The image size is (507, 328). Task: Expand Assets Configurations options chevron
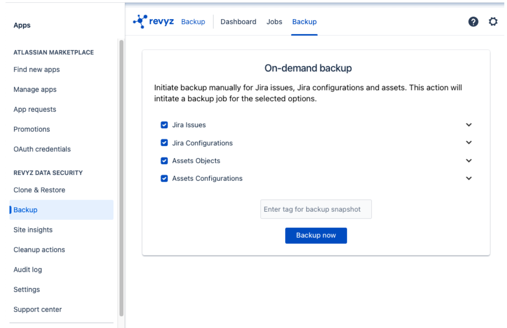pos(469,178)
